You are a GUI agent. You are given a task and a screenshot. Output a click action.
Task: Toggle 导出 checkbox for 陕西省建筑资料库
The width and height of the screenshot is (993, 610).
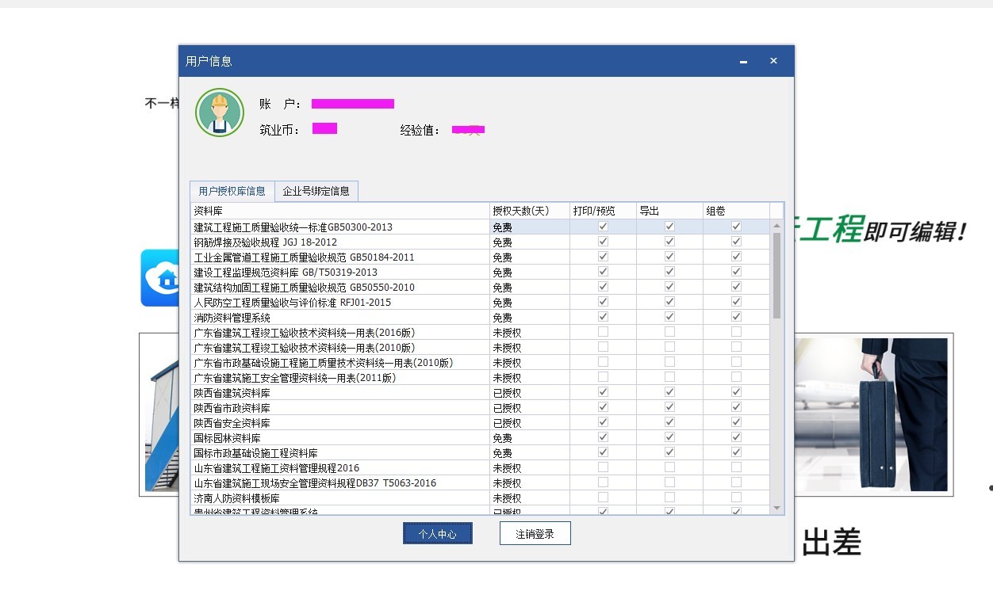pos(669,392)
